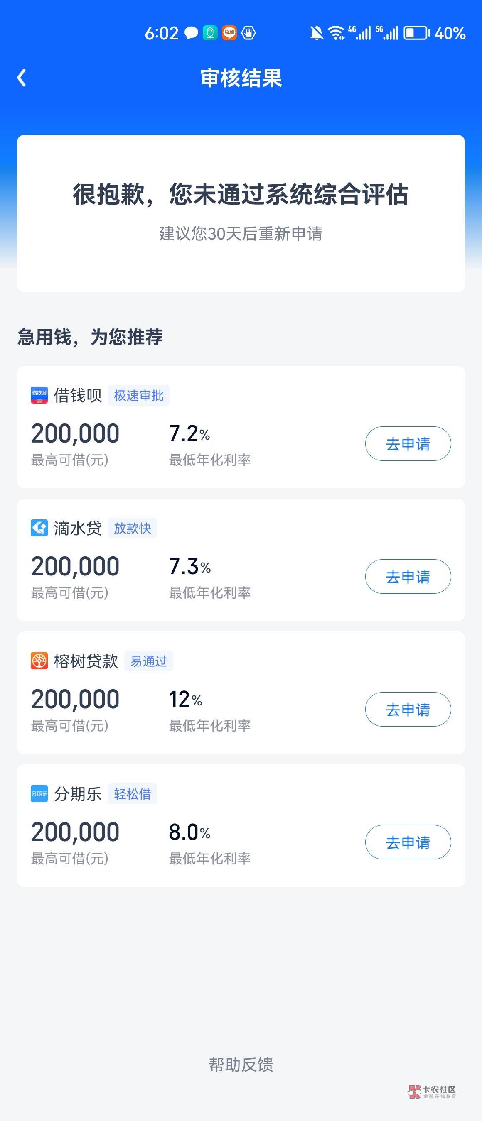Tap the 借钱呗 app logo icon
Screen dimensions: 482x1121
(x=39, y=395)
